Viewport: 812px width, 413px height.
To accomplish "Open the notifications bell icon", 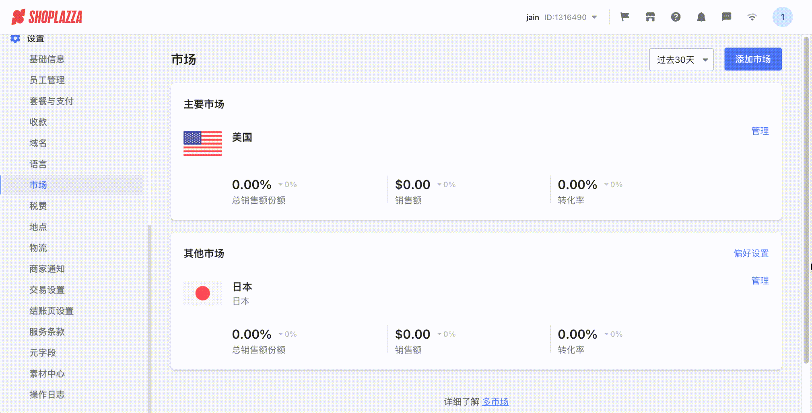I will click(x=701, y=17).
